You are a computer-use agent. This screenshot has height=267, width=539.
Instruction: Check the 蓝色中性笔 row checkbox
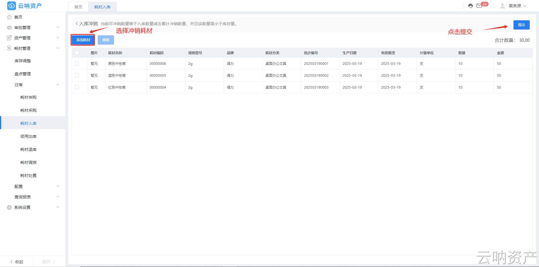77,75
